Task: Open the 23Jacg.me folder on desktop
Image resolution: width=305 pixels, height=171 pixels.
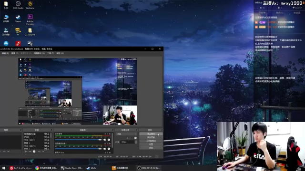Action: (x=30, y=32)
